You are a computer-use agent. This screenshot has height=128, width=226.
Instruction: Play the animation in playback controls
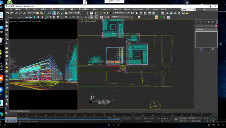164,118
